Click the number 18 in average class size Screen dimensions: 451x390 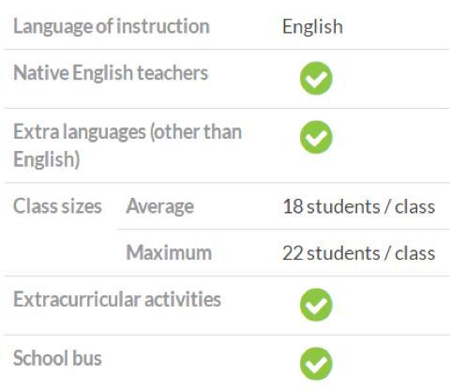pos(293,206)
